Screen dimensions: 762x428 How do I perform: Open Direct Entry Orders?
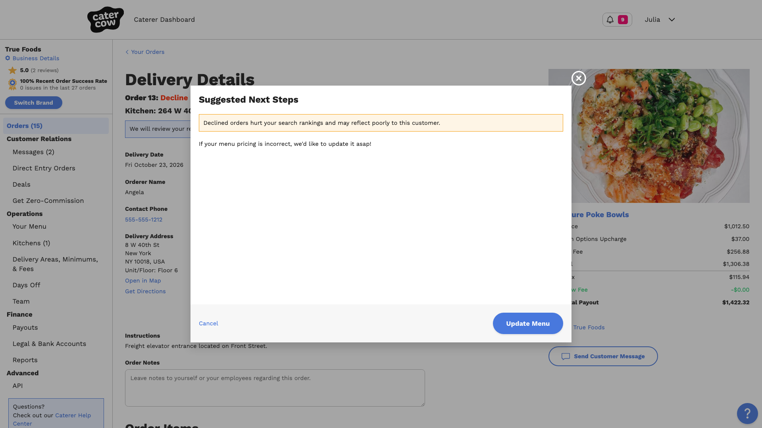44,168
